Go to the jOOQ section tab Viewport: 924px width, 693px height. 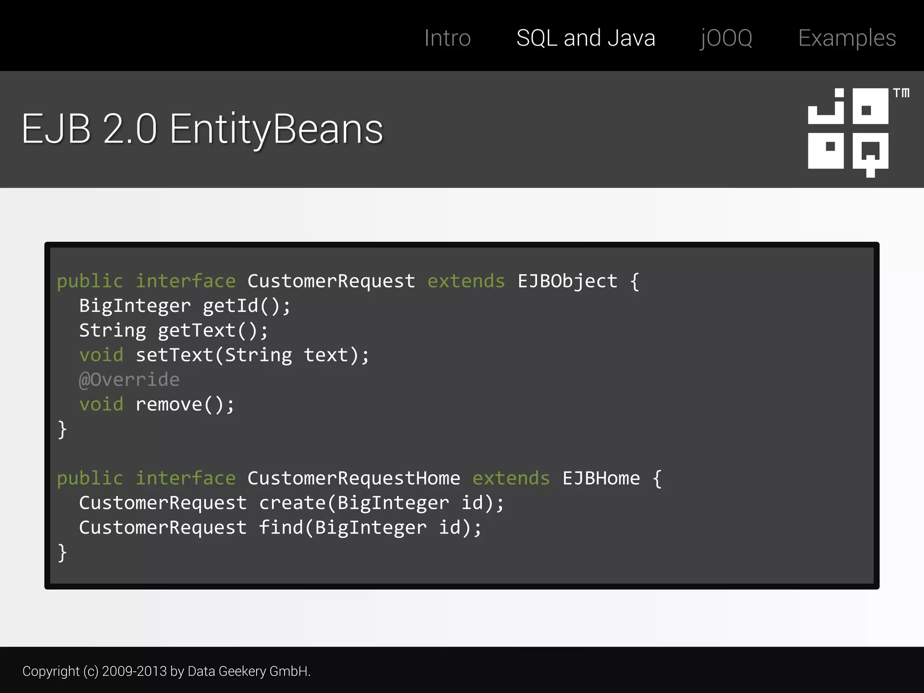click(x=726, y=39)
